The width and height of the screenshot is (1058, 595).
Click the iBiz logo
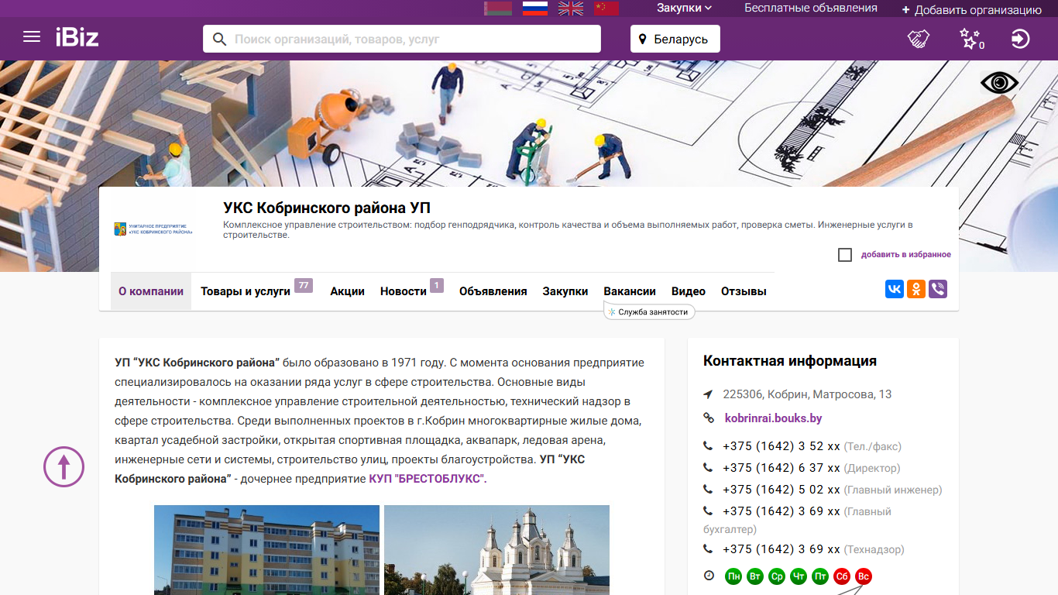77,37
